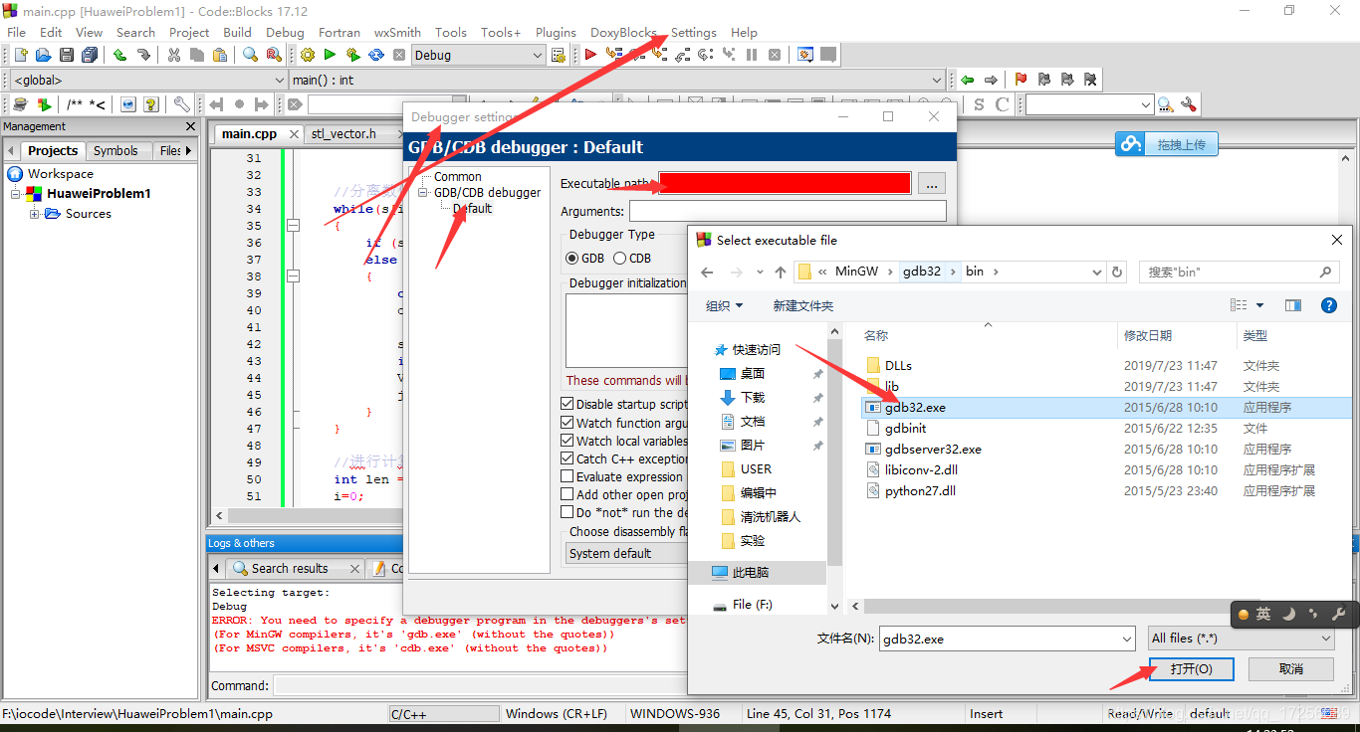Select Common in debugger settings tree
The height and width of the screenshot is (732, 1360).
click(458, 176)
